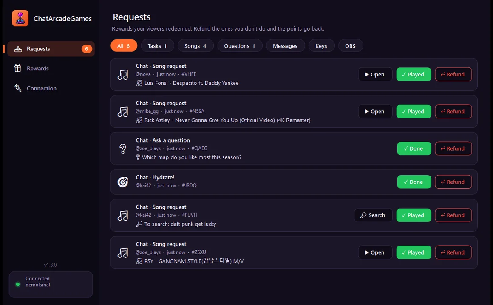Click the 'Connected demokanal' status card
Screen dimensions: 493x305
click(51, 284)
